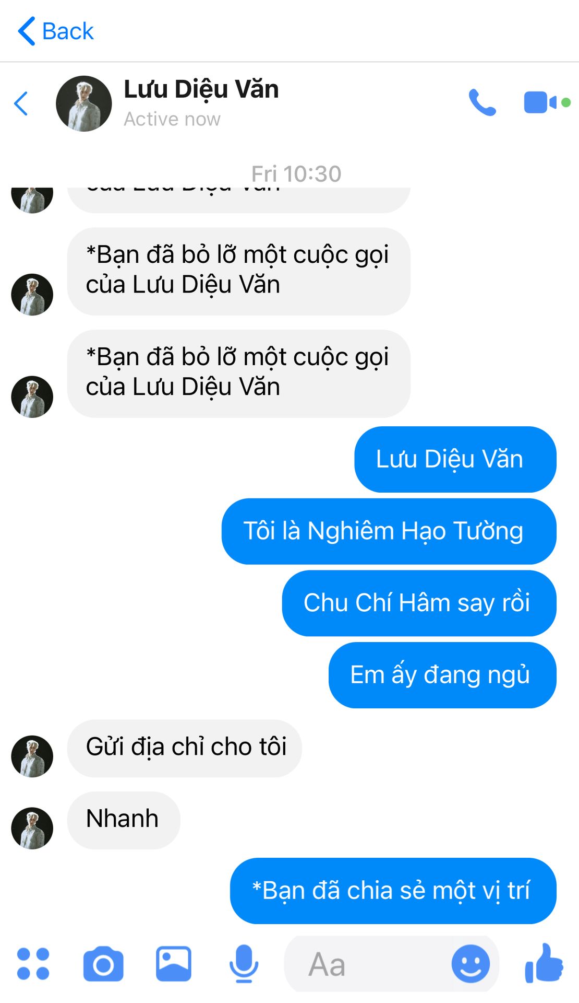
Task: Tap avatar beside 'Nhanh' message
Action: pos(32,828)
